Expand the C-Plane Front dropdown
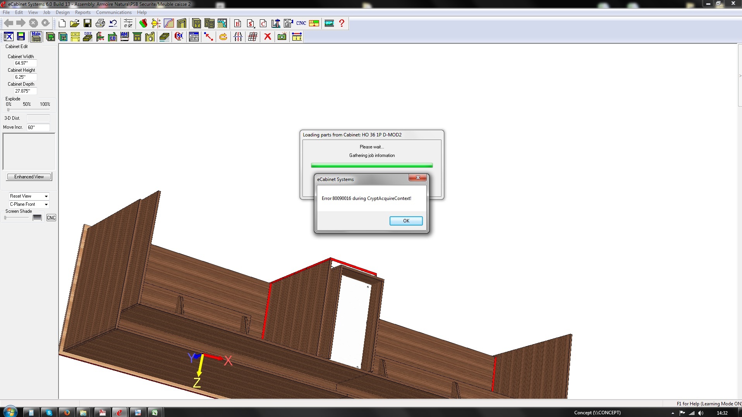The width and height of the screenshot is (742, 417). tap(46, 205)
